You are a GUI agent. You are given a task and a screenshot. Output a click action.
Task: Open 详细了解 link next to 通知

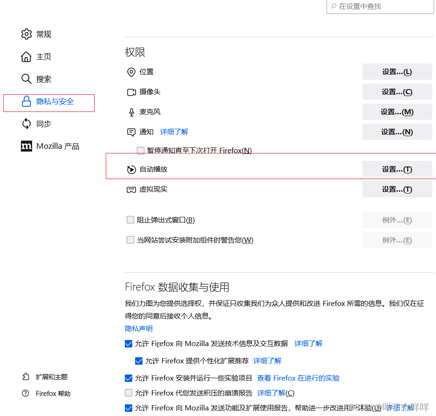coord(174,132)
